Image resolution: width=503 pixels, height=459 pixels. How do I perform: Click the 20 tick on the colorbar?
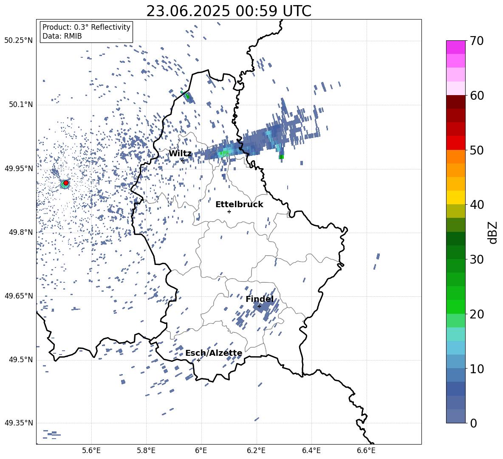pyautogui.click(x=477, y=314)
